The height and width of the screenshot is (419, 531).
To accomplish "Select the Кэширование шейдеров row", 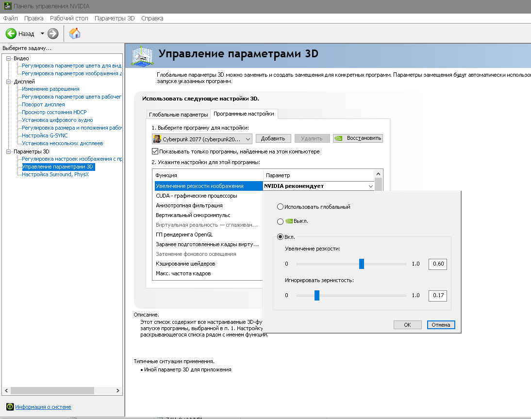I will [x=209, y=264].
